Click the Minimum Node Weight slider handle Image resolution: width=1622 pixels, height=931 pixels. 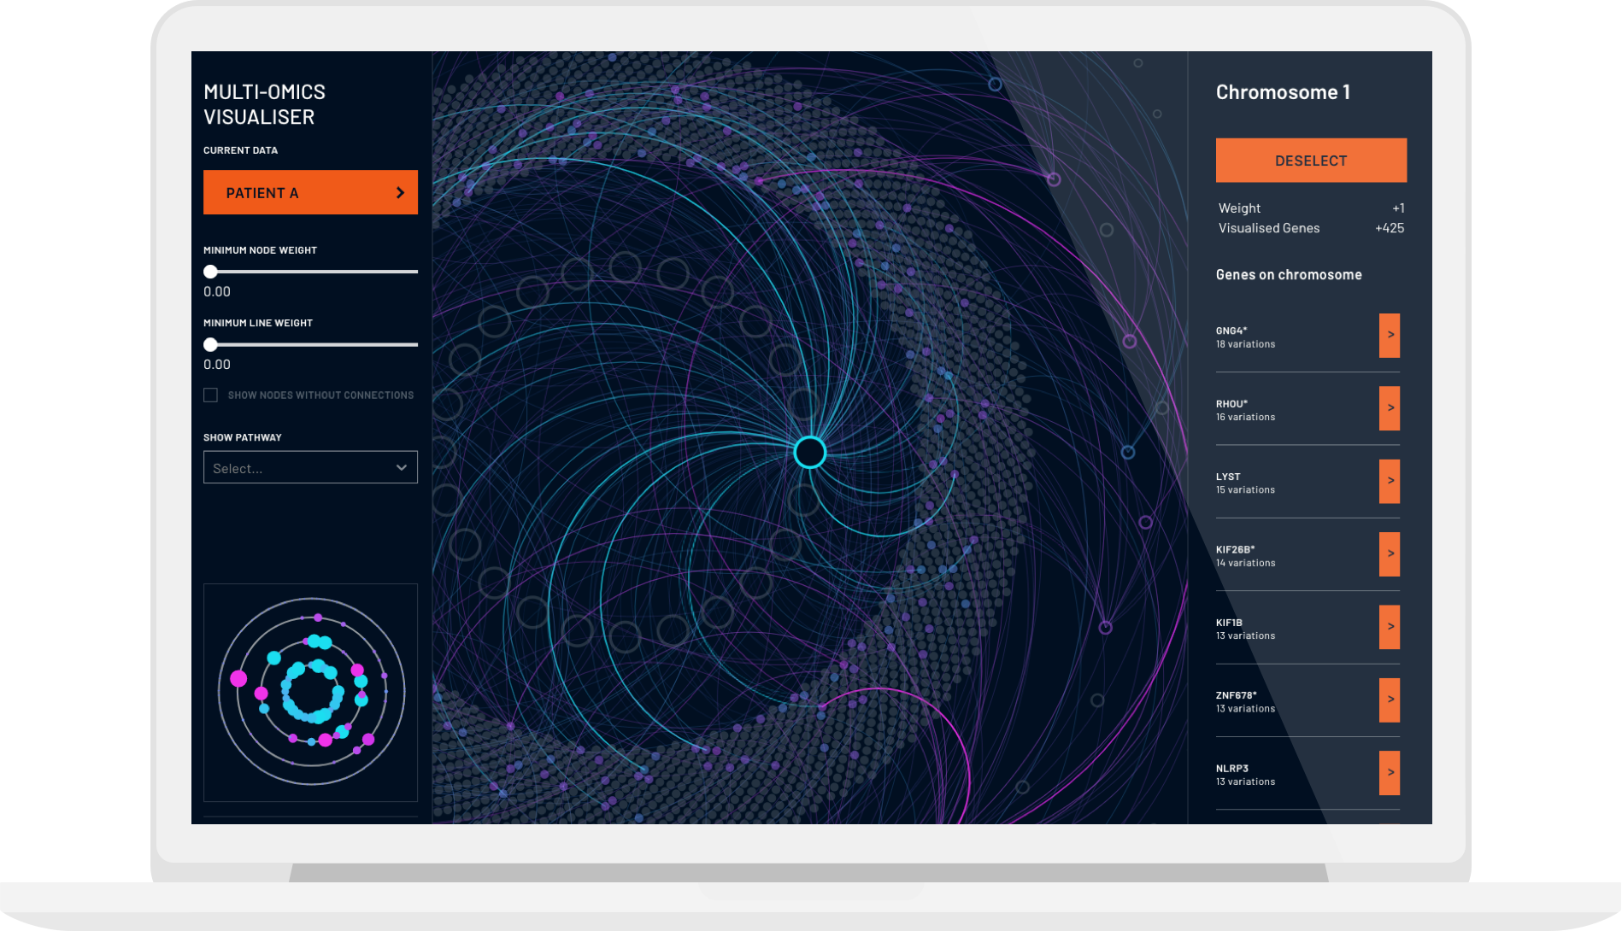click(x=210, y=272)
